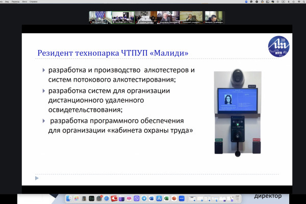Viewport: 306px width, 204px height.
Task: Click the alcotester device photo on slide
Action: (x=237, y=111)
